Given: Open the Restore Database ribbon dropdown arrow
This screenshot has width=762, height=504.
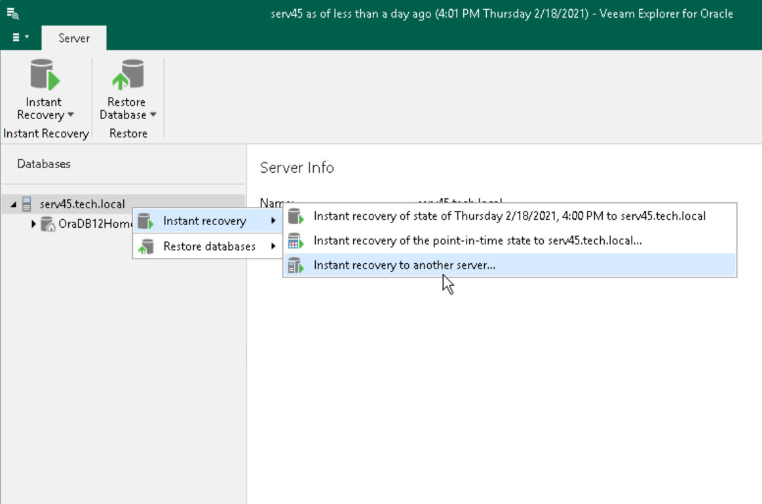Looking at the screenshot, I should (153, 115).
